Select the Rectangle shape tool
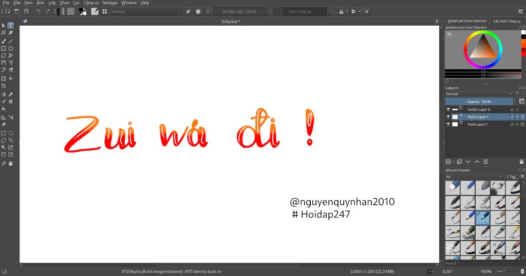This screenshot has height=276, width=526. coord(4,49)
